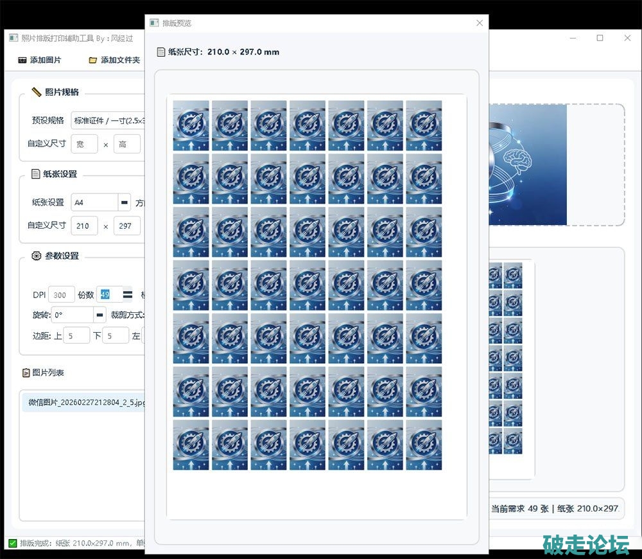Select the 微信图片 jpg file in list
Viewport: 642px width, 559px height.
click(x=84, y=403)
